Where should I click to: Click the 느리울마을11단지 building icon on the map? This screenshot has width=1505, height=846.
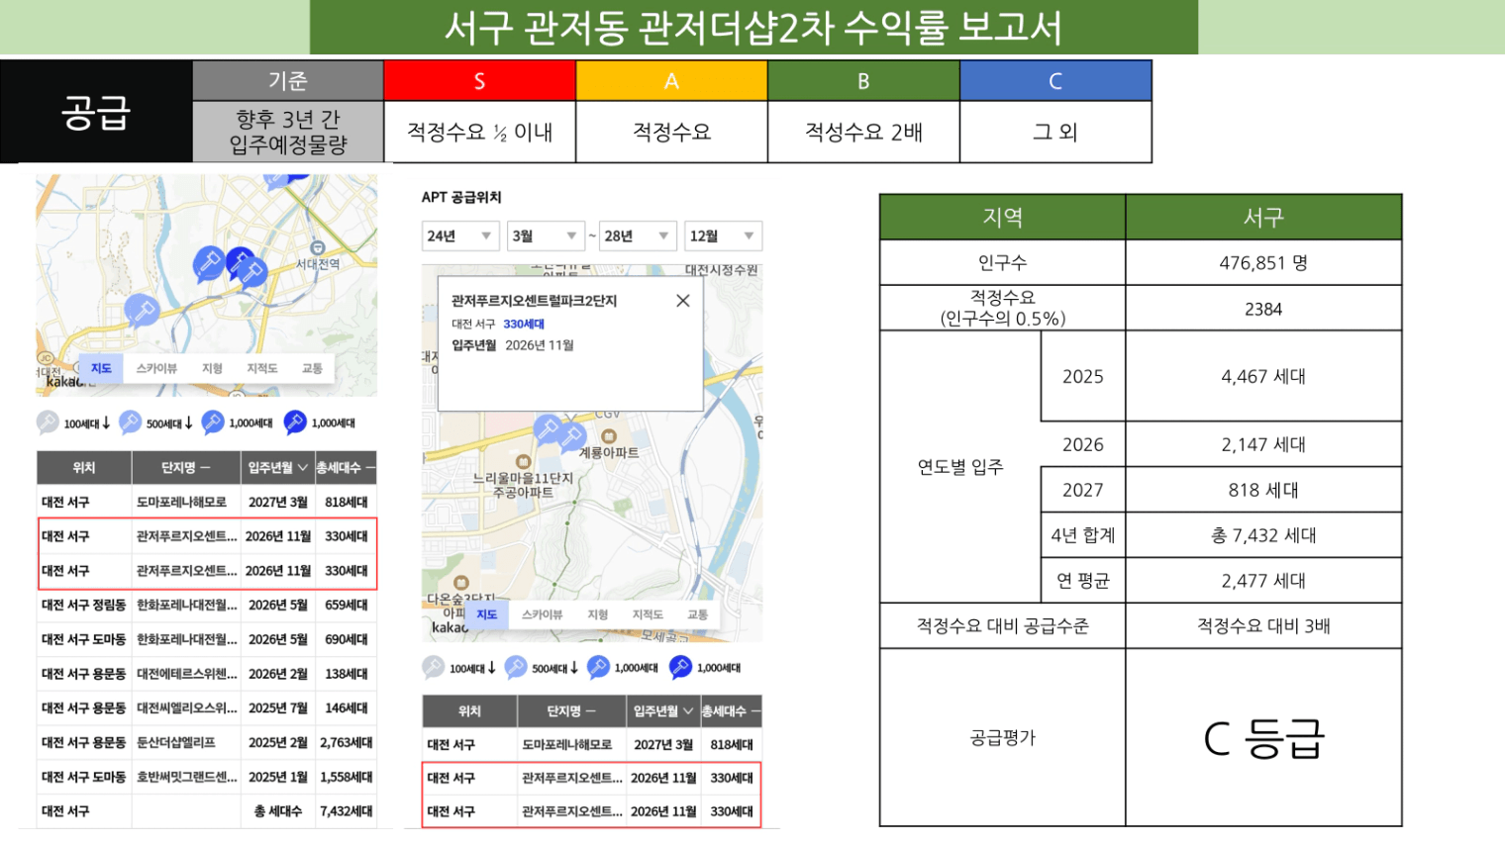(523, 462)
